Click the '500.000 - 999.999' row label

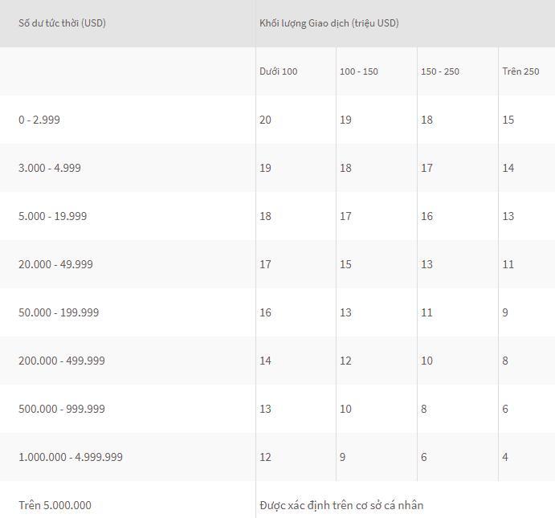point(62,409)
